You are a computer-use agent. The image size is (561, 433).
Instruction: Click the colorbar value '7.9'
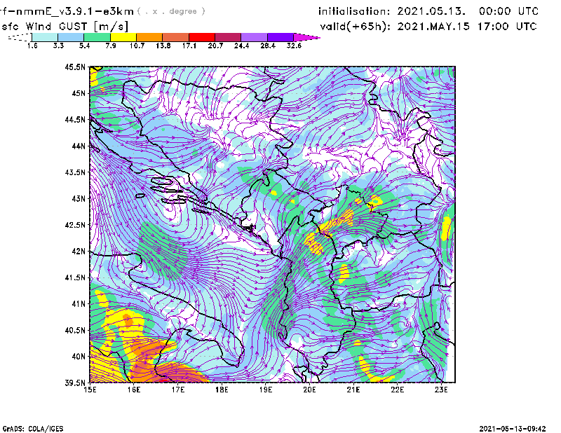pyautogui.click(x=111, y=46)
